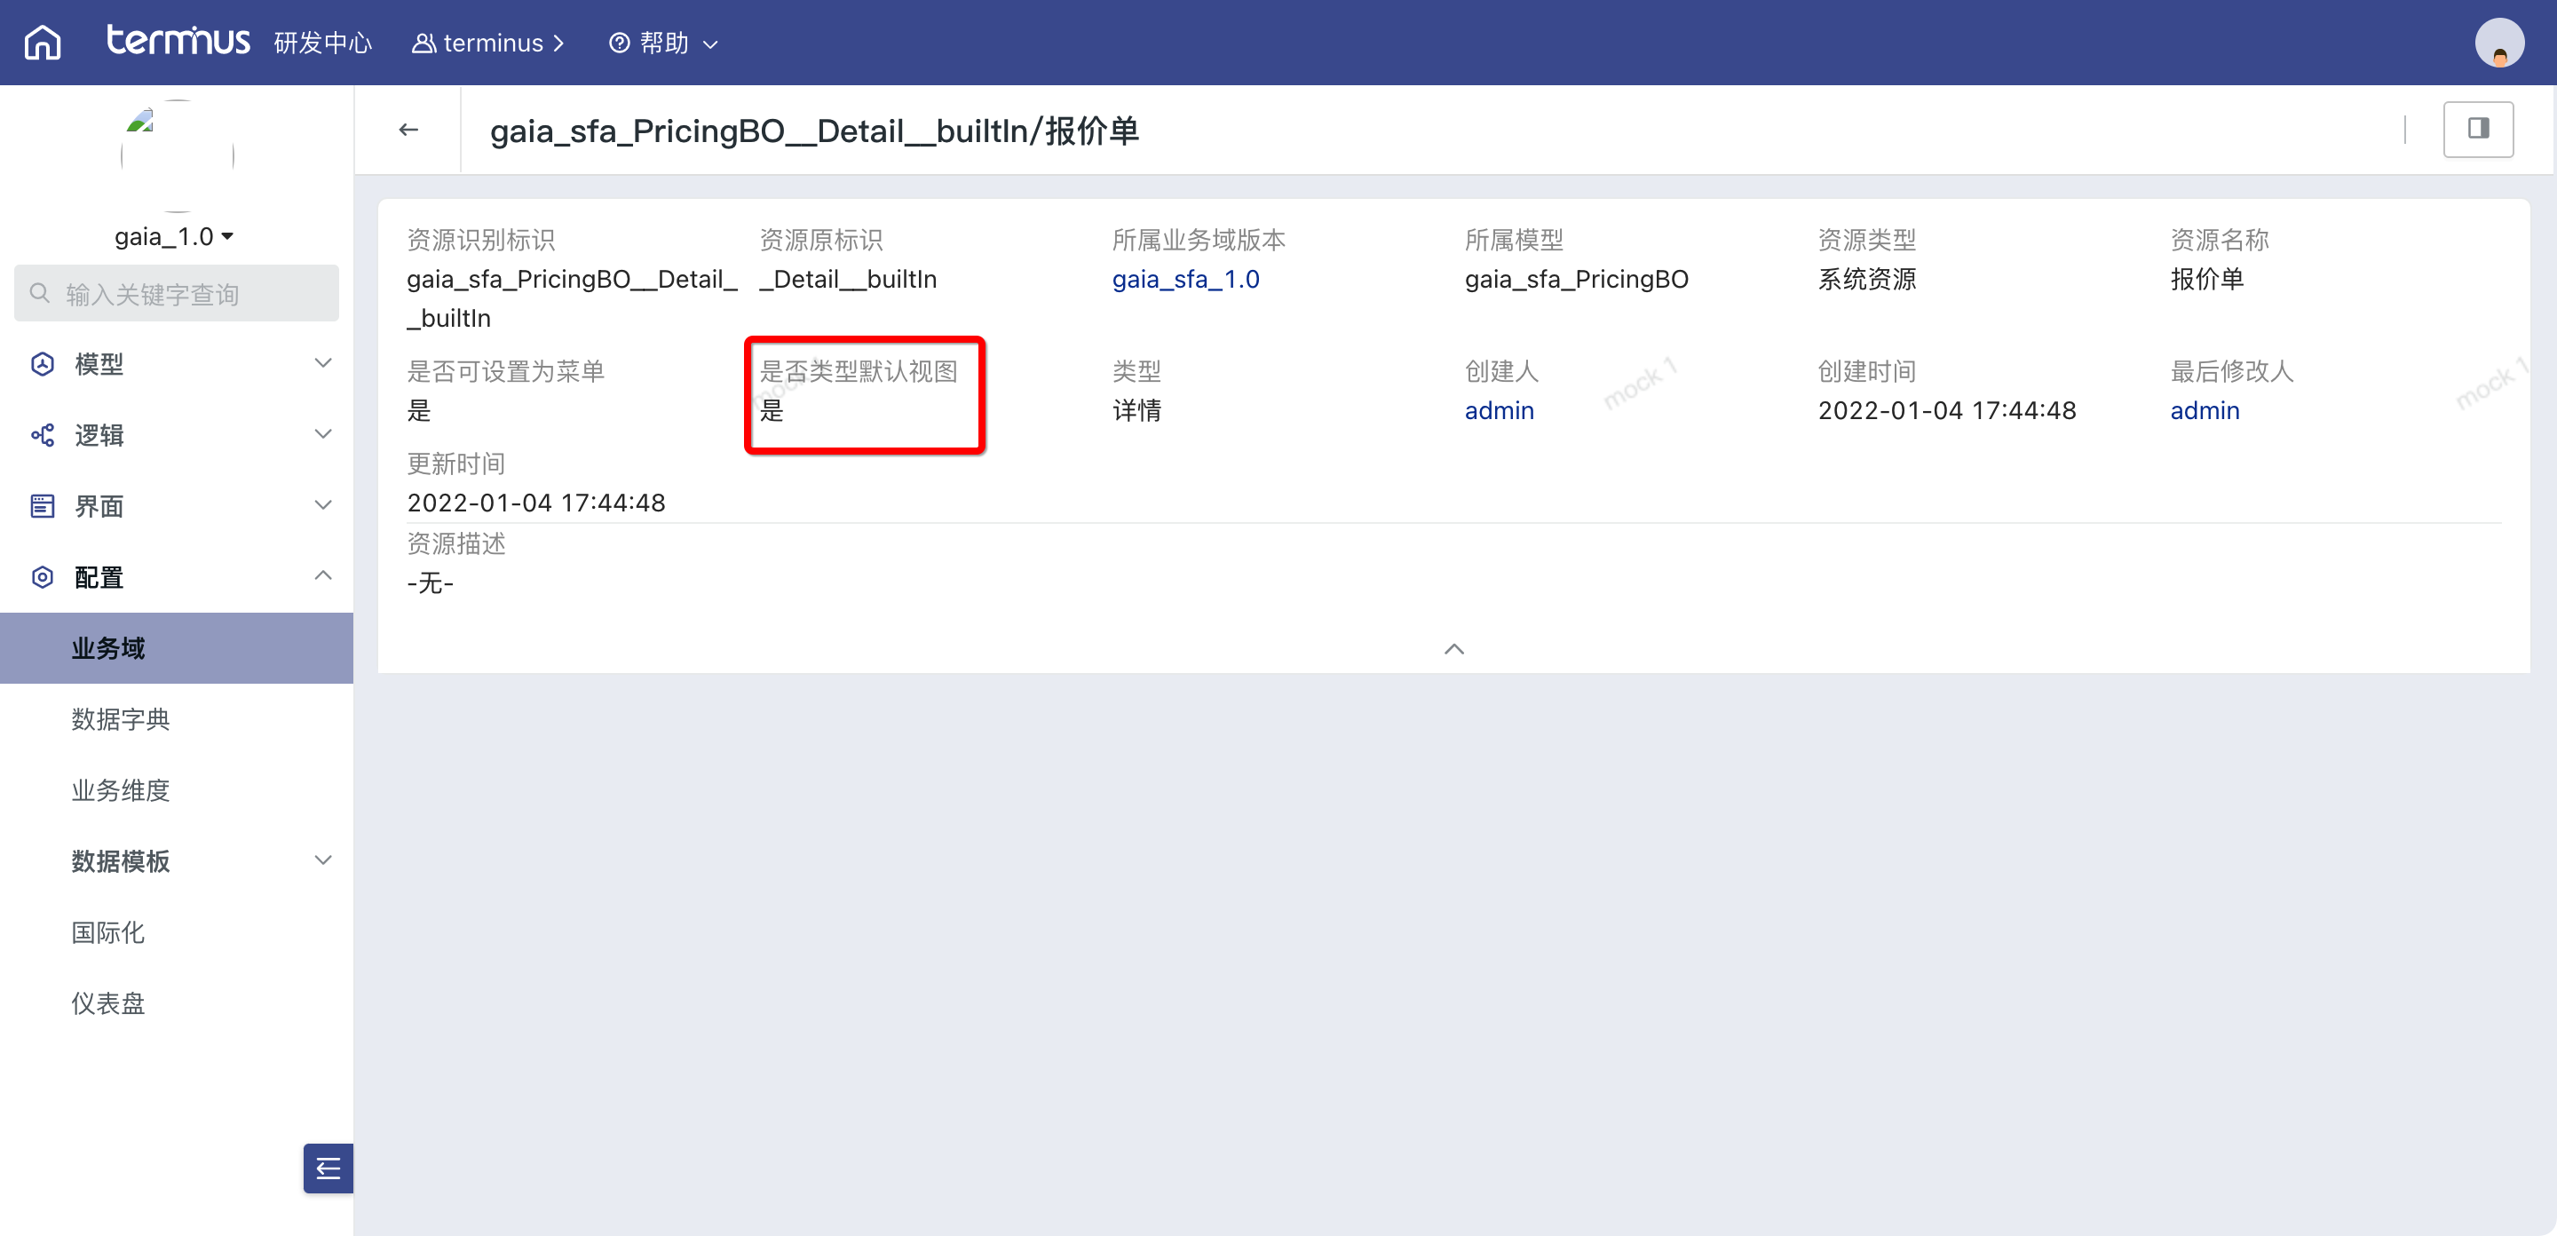The height and width of the screenshot is (1236, 2557).
Task: Click 逻辑 label in the sidebar
Action: click(99, 435)
